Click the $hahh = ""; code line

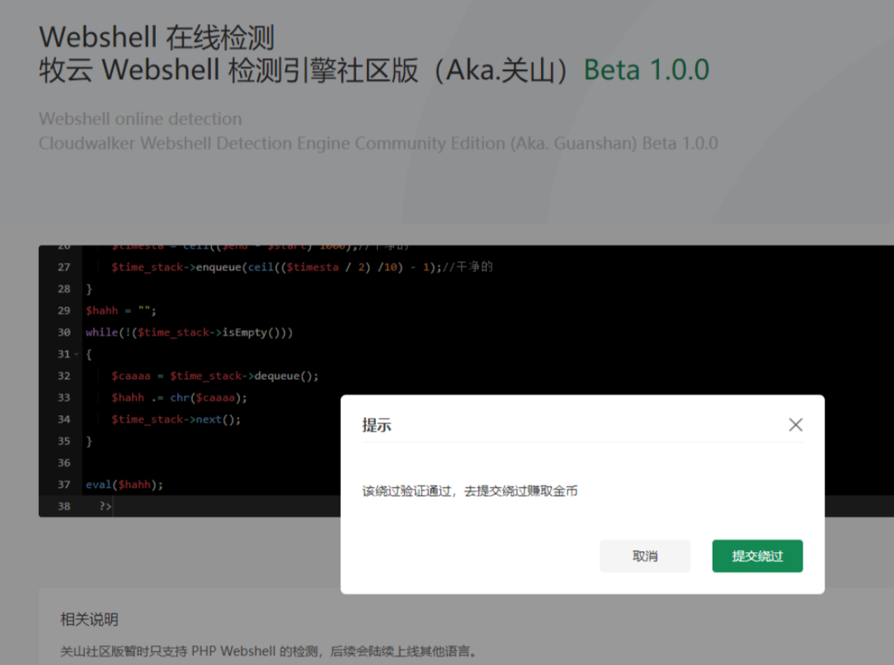121,311
